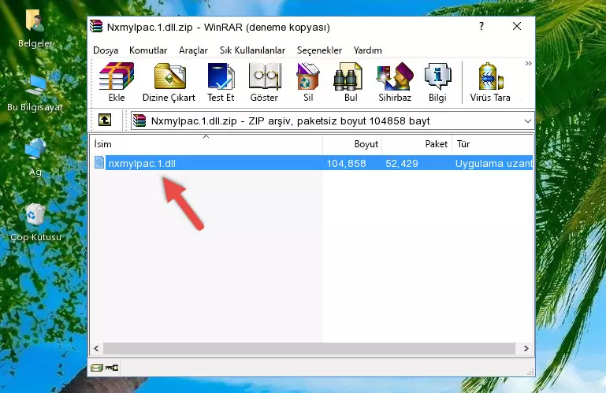Click the archive icon in address bar
The height and width of the screenshot is (393, 606).
139,121
